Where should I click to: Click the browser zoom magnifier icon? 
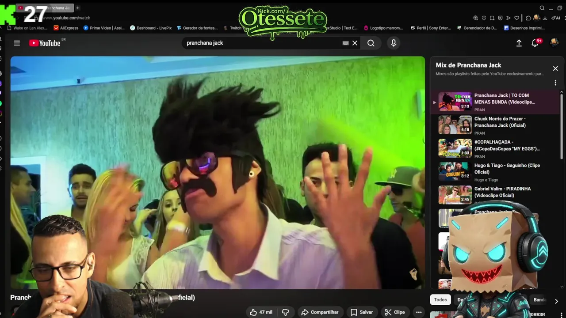pyautogui.click(x=476, y=18)
